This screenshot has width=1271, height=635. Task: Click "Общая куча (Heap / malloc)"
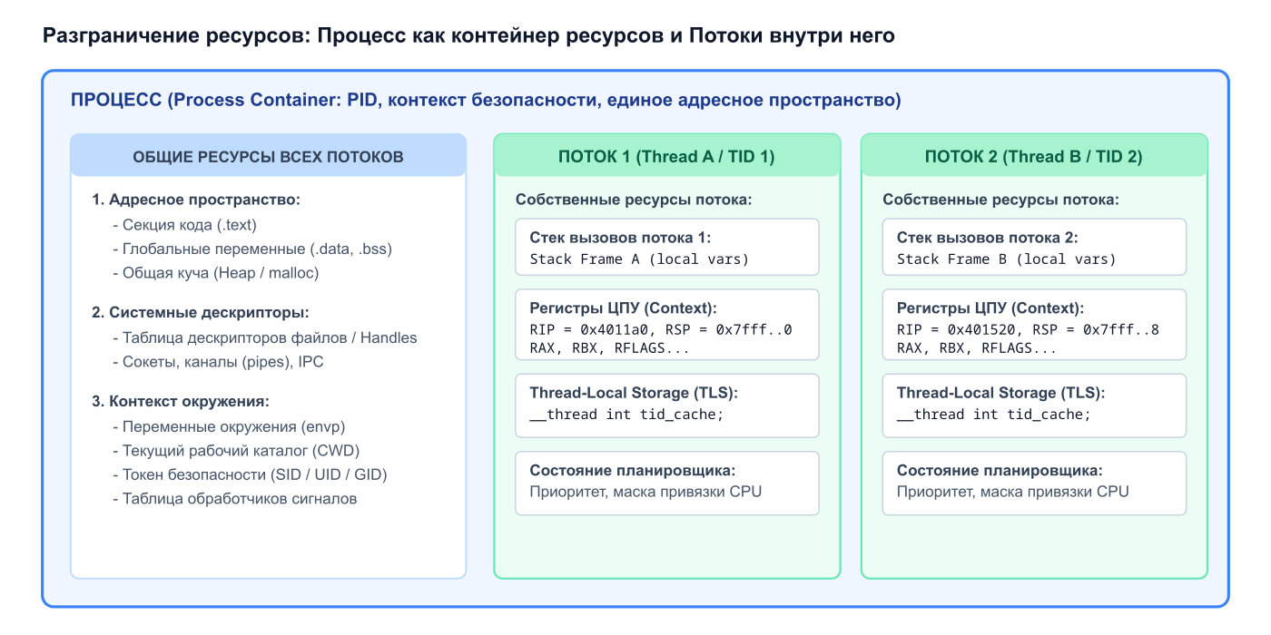[x=216, y=272]
